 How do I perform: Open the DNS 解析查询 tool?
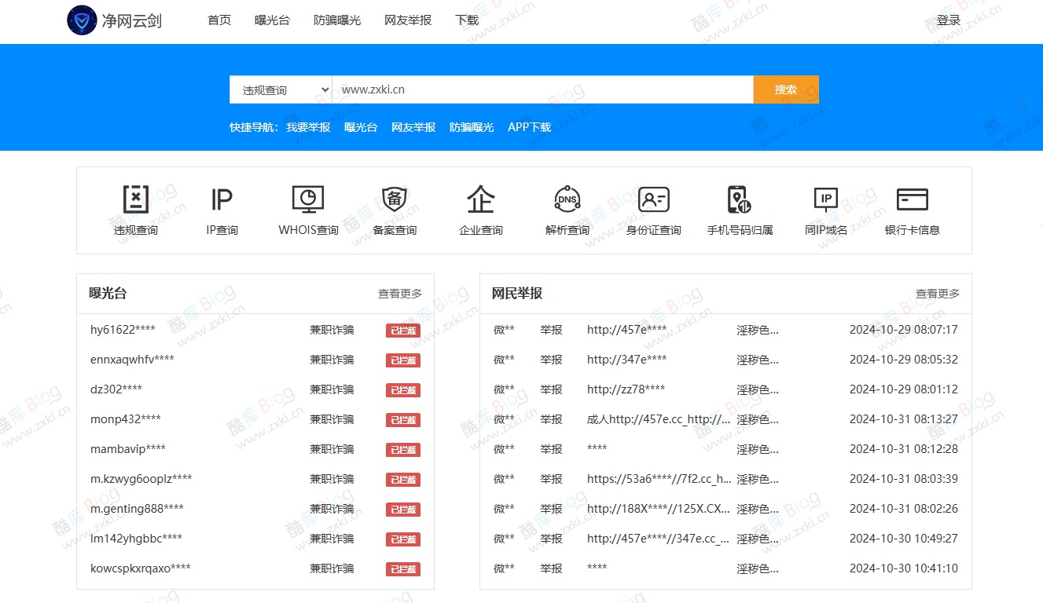[x=566, y=210]
